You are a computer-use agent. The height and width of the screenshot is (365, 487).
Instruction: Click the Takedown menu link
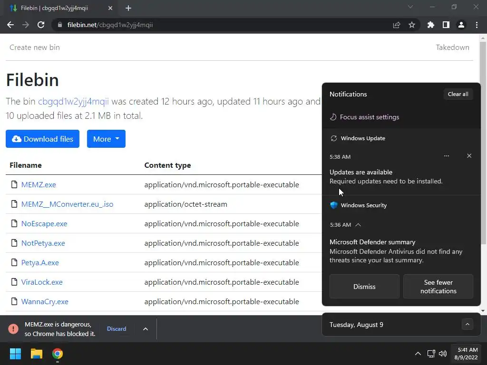tap(452, 47)
